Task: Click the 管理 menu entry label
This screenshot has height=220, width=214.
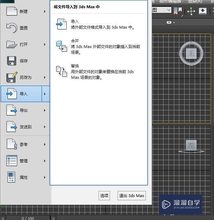Action: [x=24, y=161]
